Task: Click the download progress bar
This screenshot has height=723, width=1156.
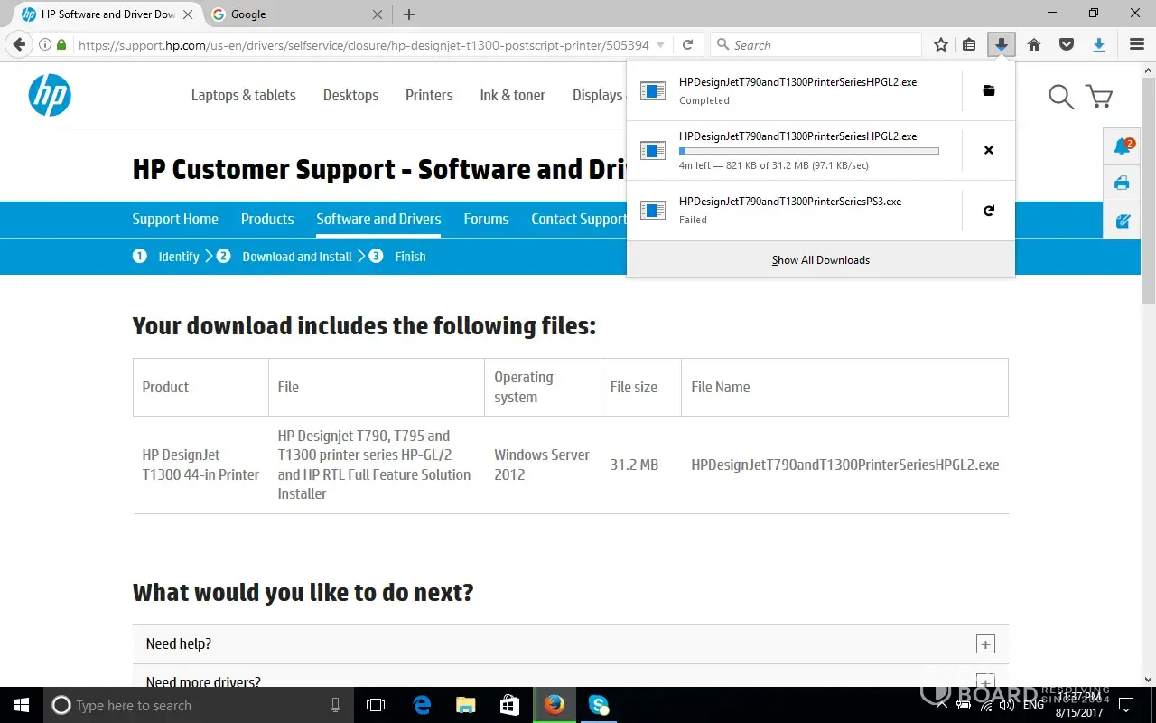Action: click(x=808, y=151)
